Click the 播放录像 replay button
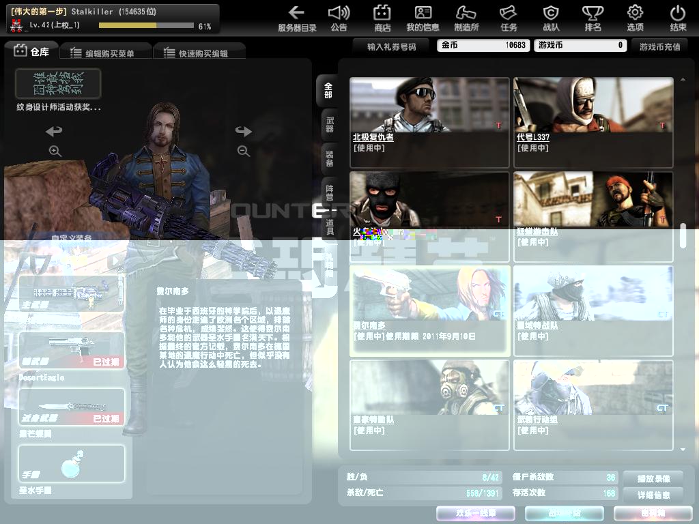 [653, 478]
